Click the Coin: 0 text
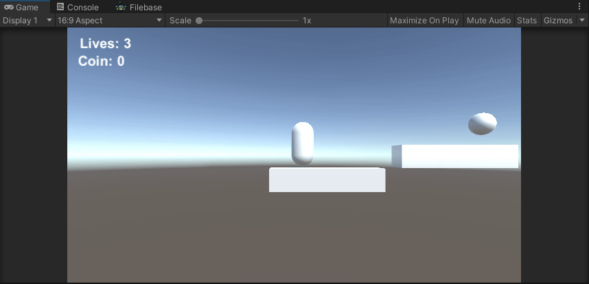Screen dimensions: 589x284 (102, 61)
